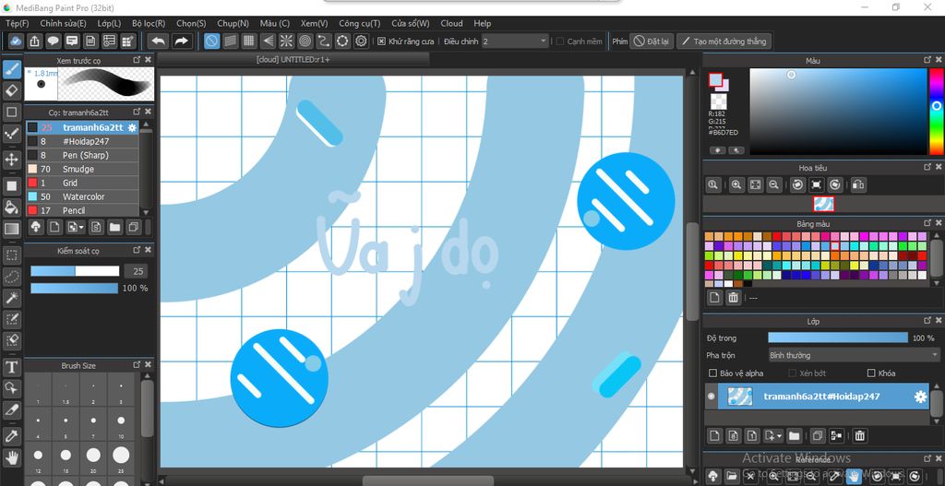Enable curve snap
This screenshot has height=486, width=945.
click(324, 41)
